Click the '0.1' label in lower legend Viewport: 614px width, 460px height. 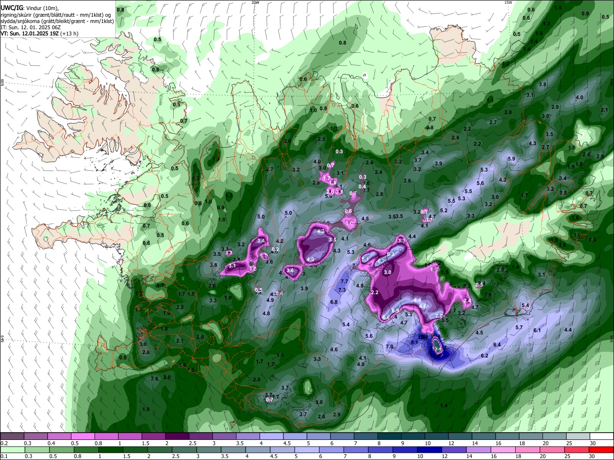coord(4,457)
